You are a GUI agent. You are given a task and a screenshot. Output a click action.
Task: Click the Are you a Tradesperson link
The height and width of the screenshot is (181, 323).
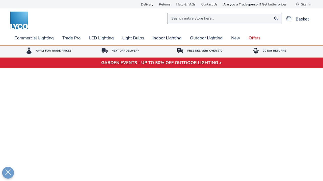(242, 4)
